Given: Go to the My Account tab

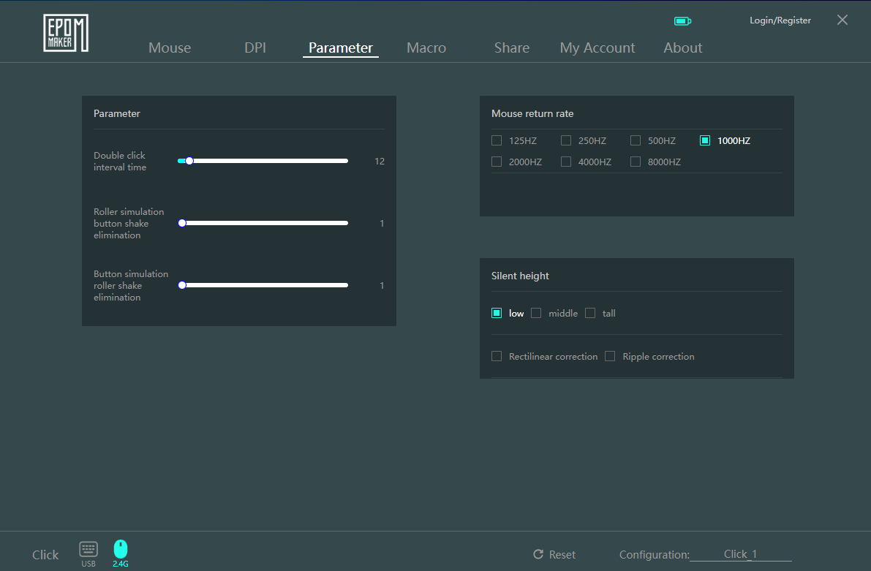Looking at the screenshot, I should 597,48.
